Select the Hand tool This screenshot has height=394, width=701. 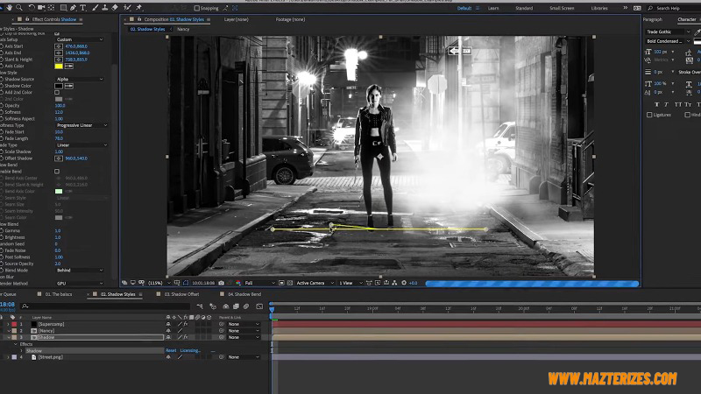click(9, 8)
